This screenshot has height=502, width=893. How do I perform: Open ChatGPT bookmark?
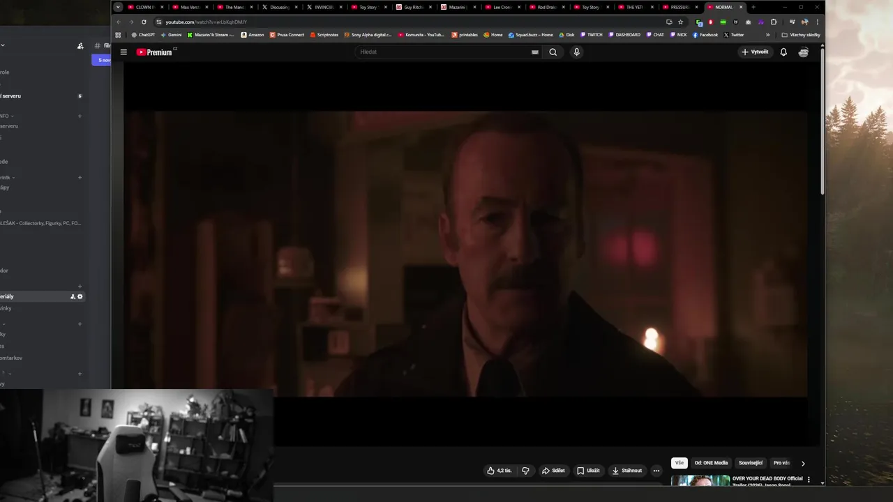(143, 35)
